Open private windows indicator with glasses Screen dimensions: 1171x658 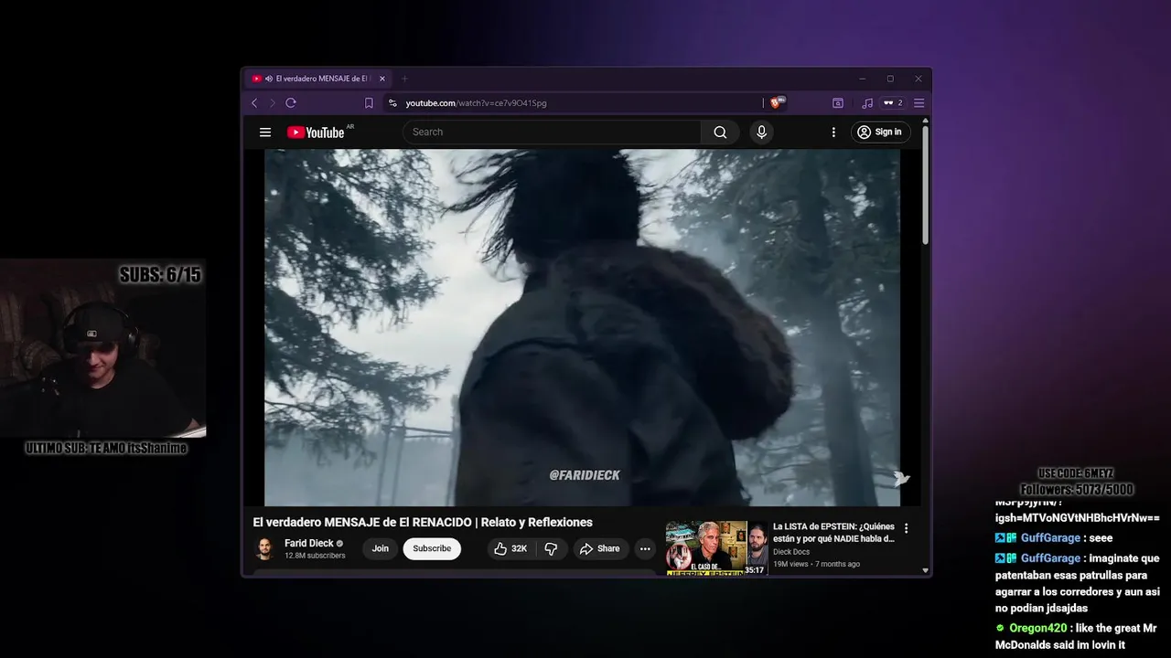coord(893,103)
